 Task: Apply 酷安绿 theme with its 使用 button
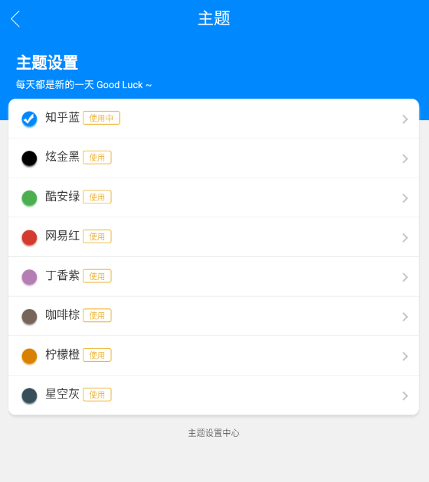point(97,197)
